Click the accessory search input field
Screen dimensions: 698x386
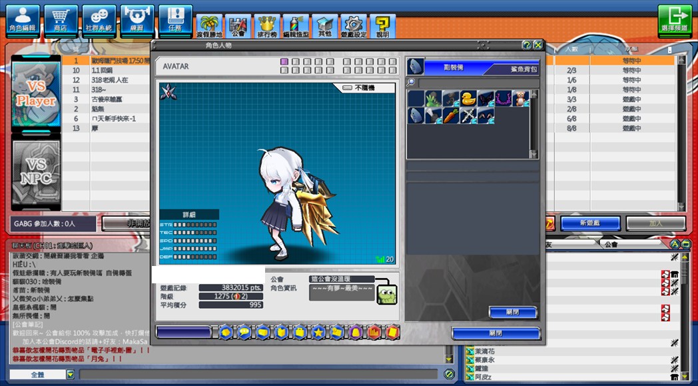pos(478,83)
